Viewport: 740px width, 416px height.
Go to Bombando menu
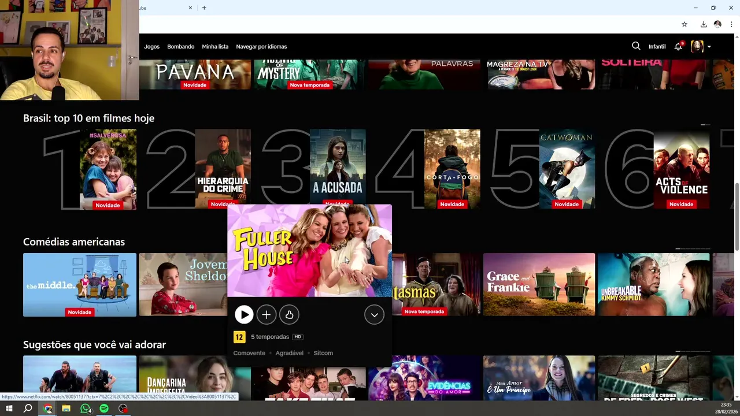coord(181,46)
